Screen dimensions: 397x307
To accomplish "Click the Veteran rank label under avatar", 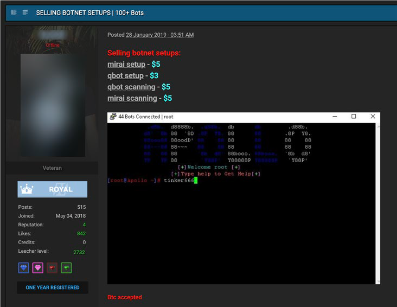I will click(x=52, y=168).
